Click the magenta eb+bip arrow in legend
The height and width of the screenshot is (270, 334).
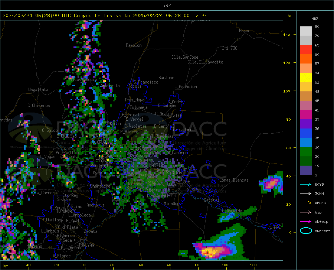pos(306,222)
